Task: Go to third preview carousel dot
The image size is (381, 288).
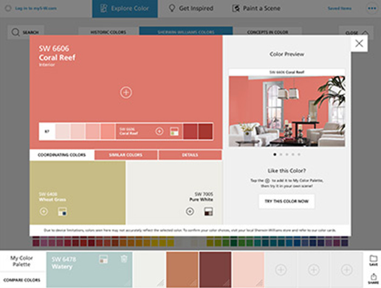Action: pos(287,154)
